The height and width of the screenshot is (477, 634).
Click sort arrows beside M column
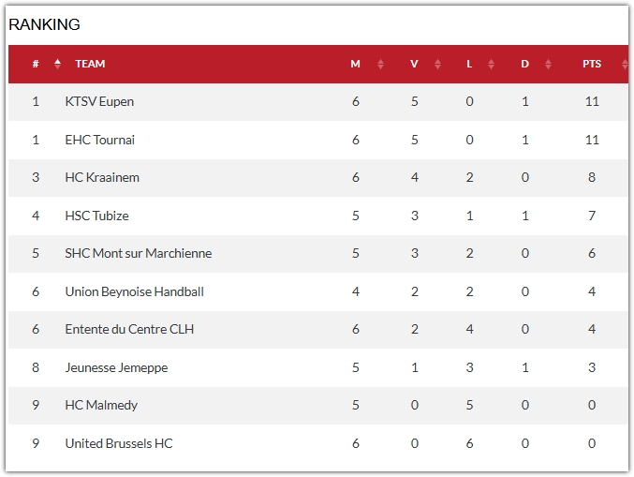[x=380, y=65]
